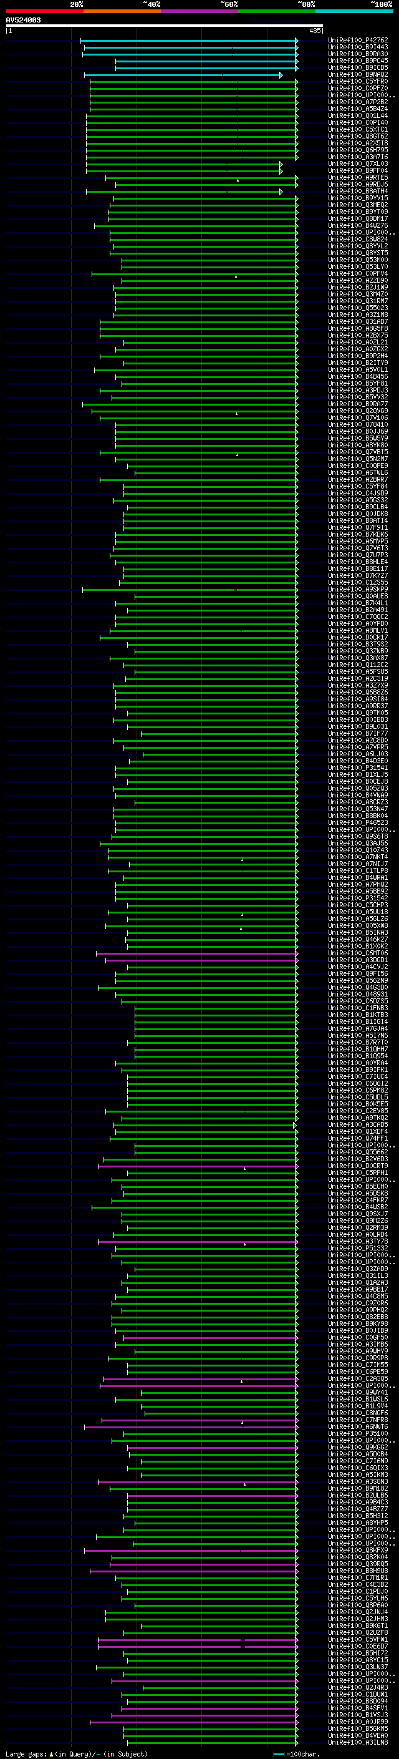The image size is (399, 1759).
Task: Select hit UniRef100_Q7XL03
Action: [x=357, y=164]
